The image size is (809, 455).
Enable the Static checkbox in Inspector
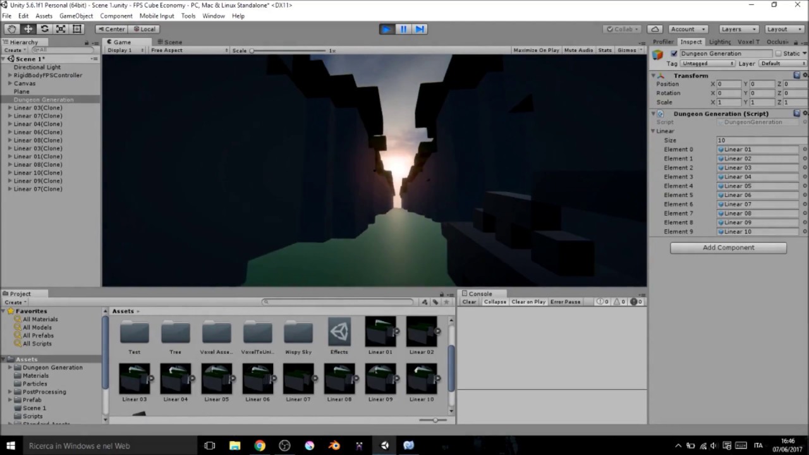click(779, 54)
